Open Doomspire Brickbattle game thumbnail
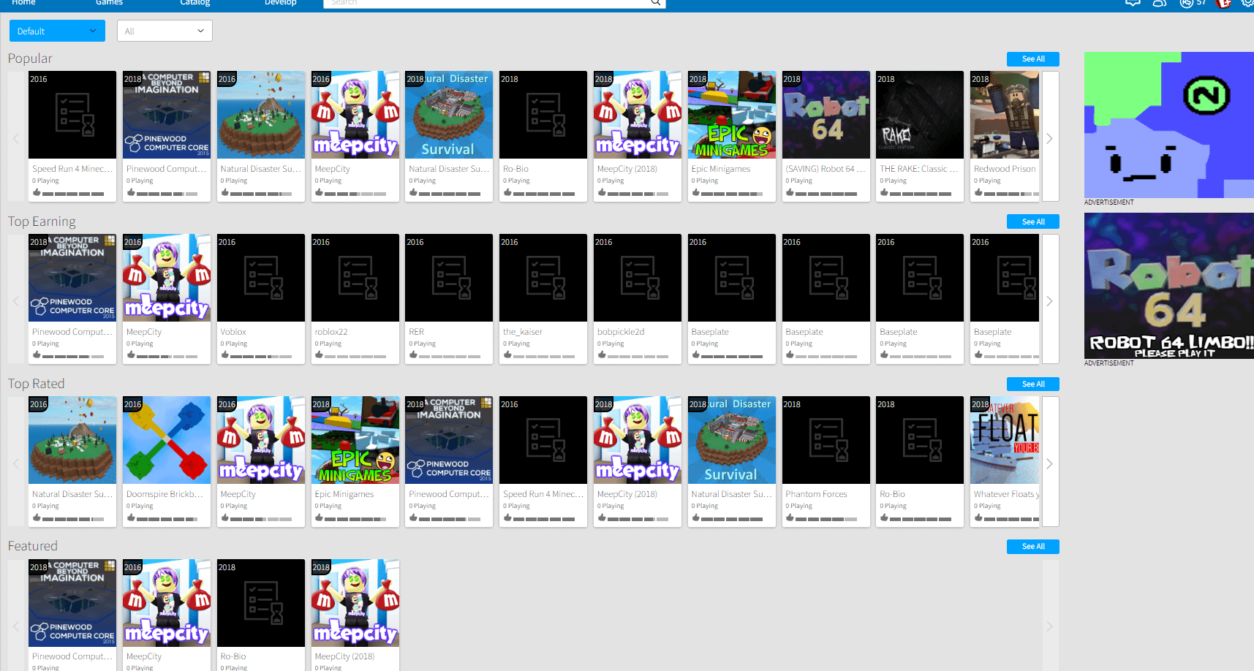 pyautogui.click(x=167, y=440)
